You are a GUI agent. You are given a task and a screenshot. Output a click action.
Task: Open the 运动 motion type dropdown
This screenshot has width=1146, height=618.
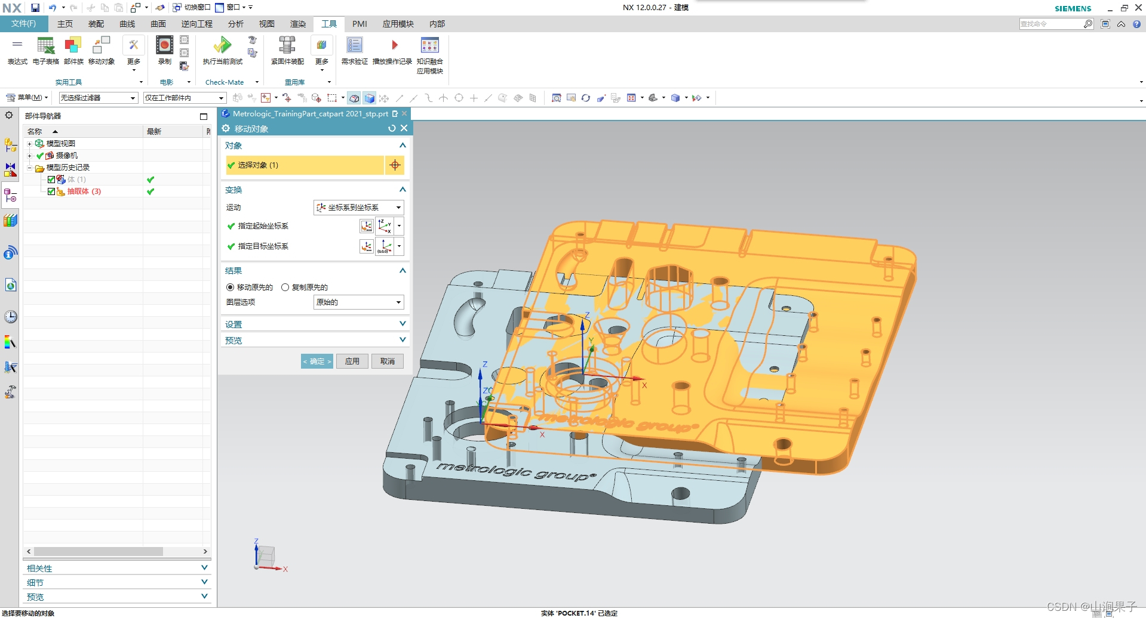(358, 208)
